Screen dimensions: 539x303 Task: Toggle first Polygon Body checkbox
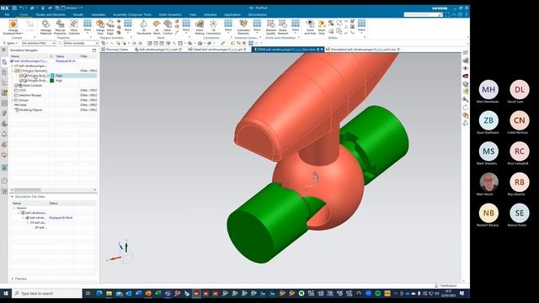(20, 75)
